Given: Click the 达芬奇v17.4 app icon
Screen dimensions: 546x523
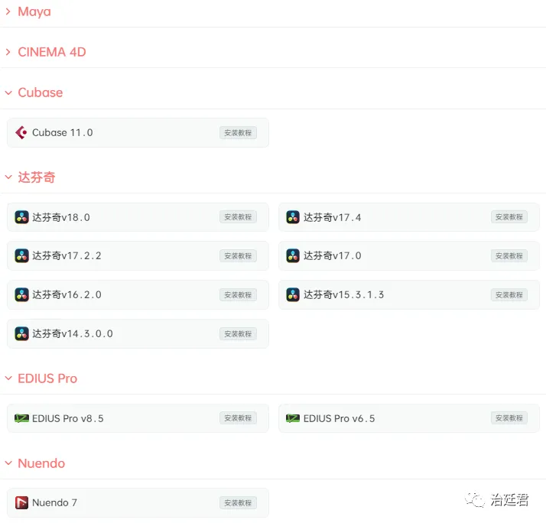Looking at the screenshot, I should point(293,217).
